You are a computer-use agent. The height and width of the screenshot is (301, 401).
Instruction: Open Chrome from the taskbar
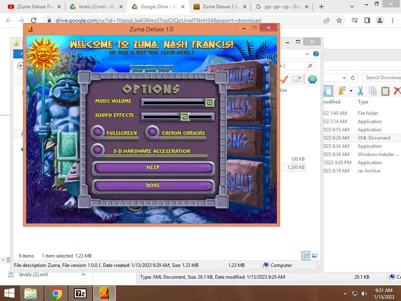point(56,293)
